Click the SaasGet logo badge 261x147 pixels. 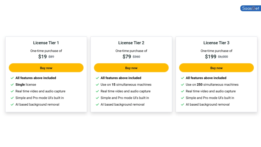[250, 8]
